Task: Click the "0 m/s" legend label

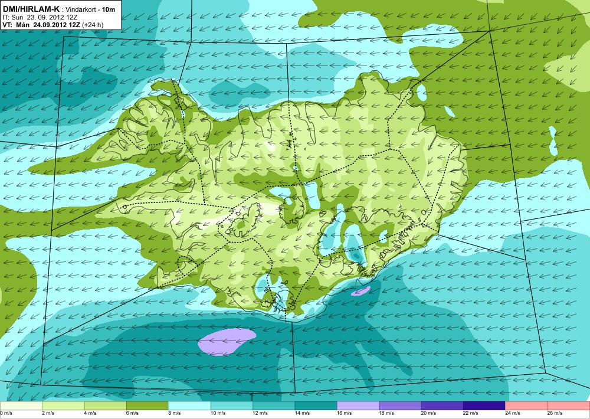Action: pyautogui.click(x=6, y=413)
